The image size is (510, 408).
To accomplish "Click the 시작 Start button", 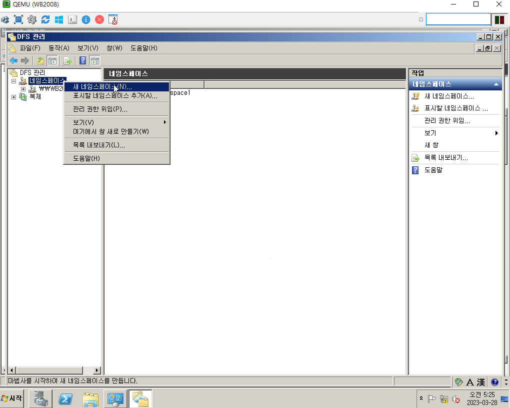I will click(x=11, y=398).
